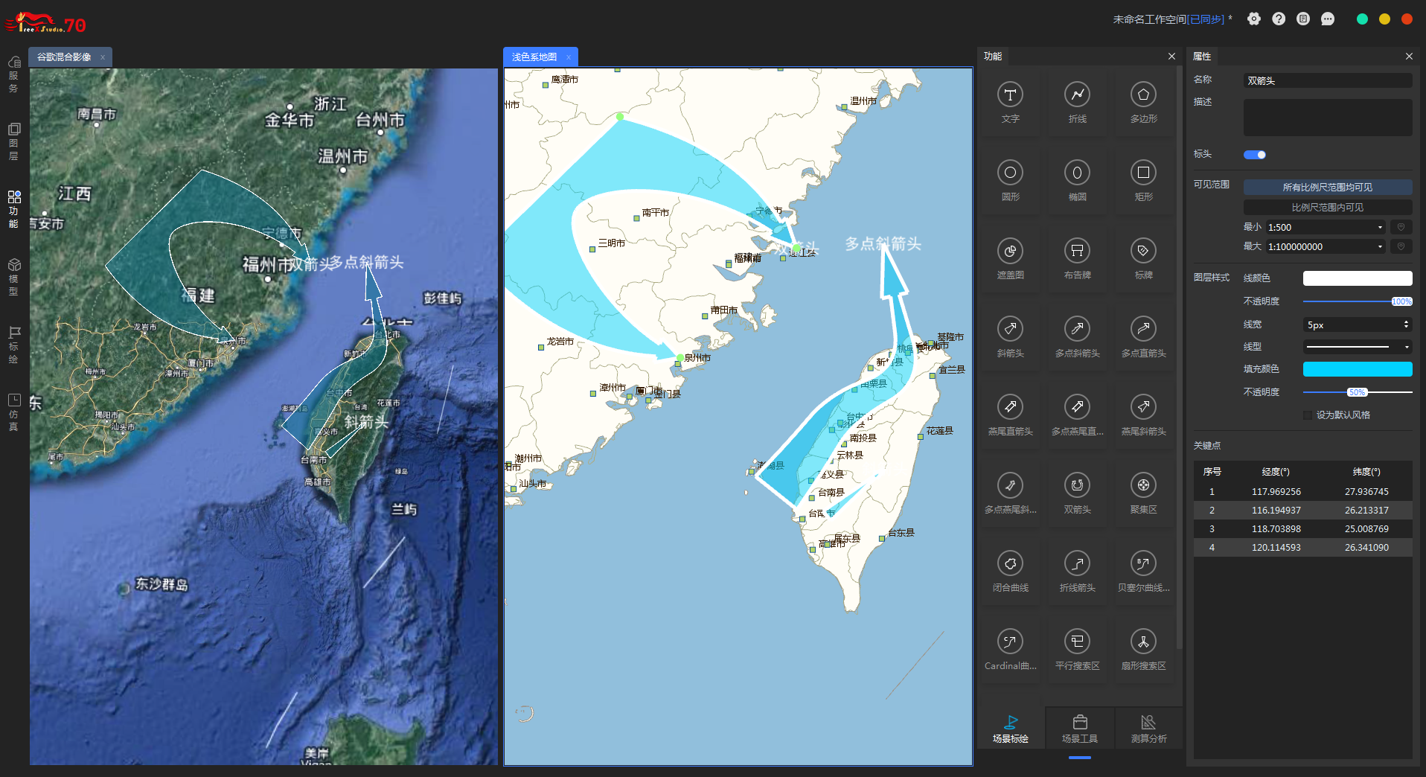Screen dimensions: 1426x777
Task: Select the Cardinal曲线 tool
Action: (x=1010, y=649)
